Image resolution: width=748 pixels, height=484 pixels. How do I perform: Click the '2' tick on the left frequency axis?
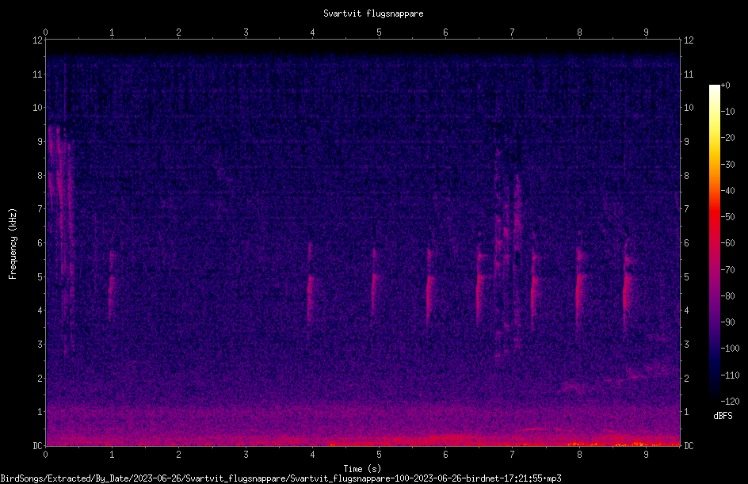tap(40, 378)
